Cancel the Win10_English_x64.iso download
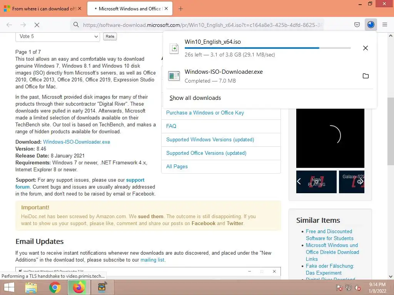 [366, 48]
